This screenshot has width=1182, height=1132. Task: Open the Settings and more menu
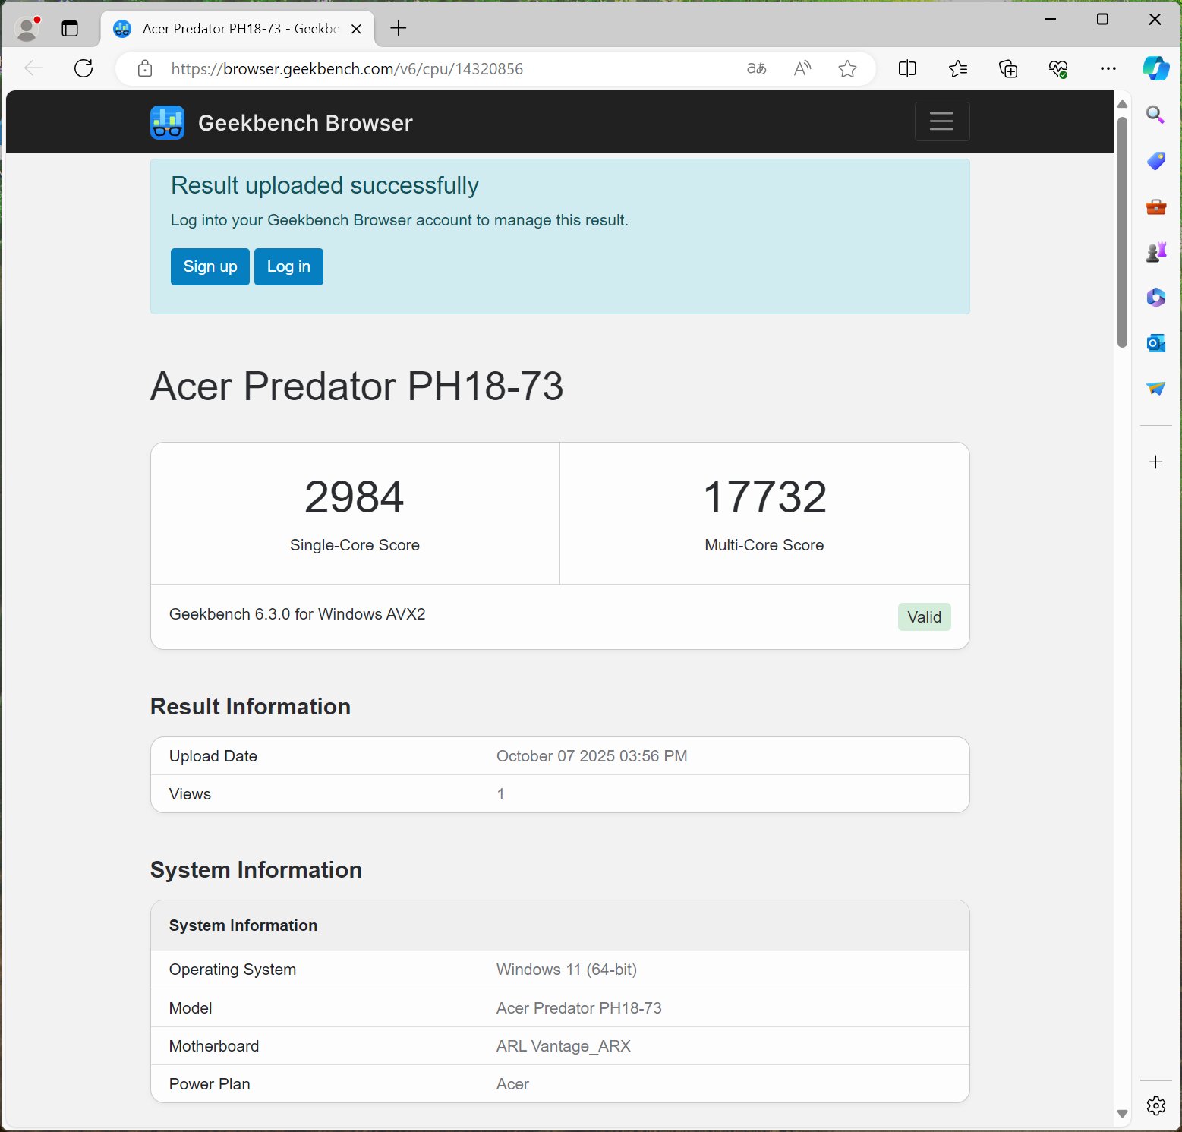click(1108, 69)
